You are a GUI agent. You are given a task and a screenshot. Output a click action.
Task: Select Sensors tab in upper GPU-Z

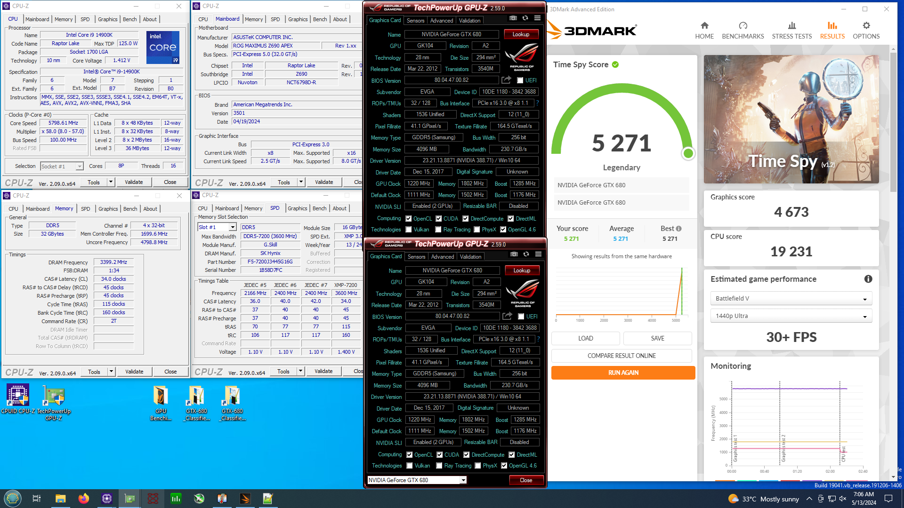point(416,21)
